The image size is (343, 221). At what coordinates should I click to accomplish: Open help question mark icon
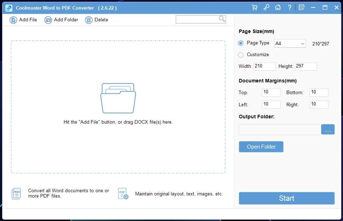290,7
